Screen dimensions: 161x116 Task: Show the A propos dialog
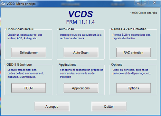[52, 107]
